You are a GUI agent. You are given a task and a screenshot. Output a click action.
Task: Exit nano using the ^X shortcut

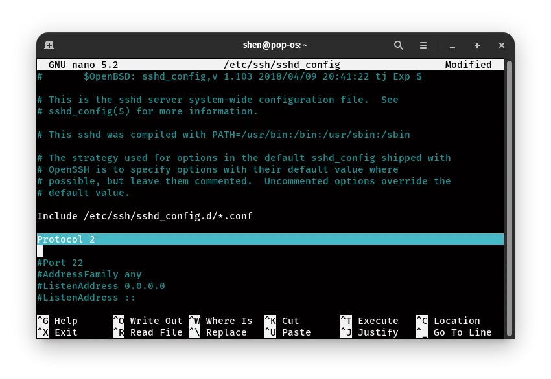(x=58, y=332)
